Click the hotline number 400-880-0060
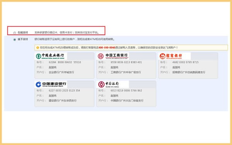This screenshot has width=232, height=145. tap(107, 48)
